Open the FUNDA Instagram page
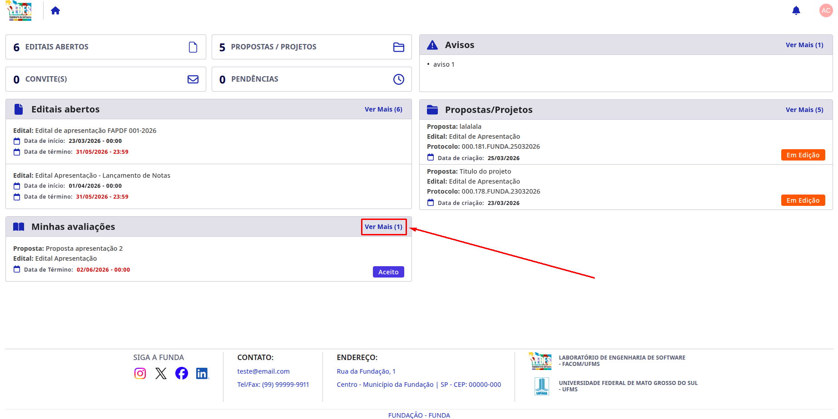 pos(140,373)
